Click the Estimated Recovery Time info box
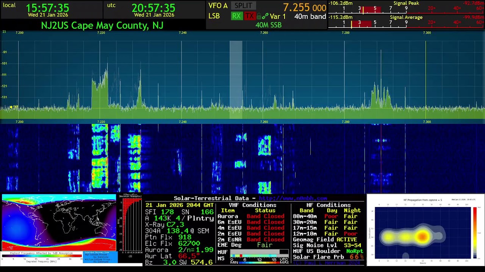Viewport: 485px width, 272px height. point(100,257)
